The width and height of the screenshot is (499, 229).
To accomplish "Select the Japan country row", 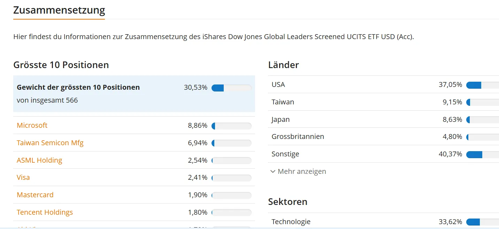I will coord(281,119).
